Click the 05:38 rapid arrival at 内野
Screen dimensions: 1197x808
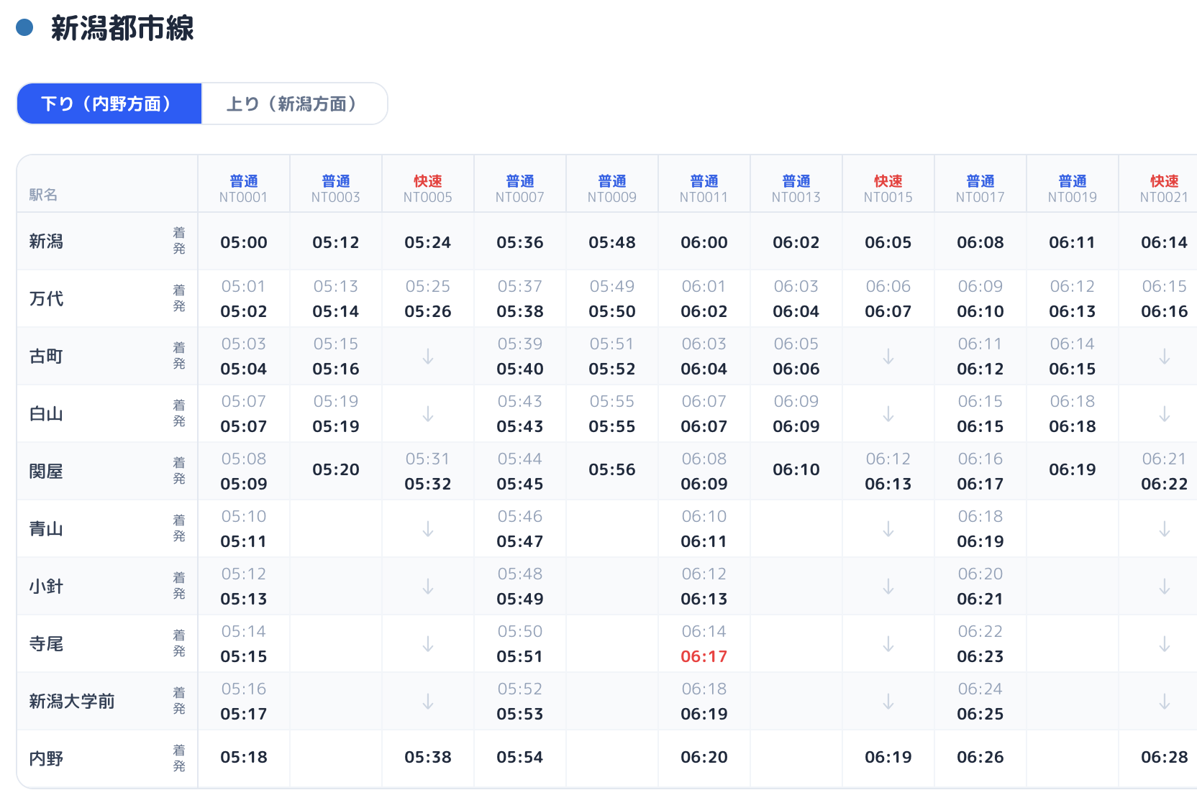click(428, 757)
